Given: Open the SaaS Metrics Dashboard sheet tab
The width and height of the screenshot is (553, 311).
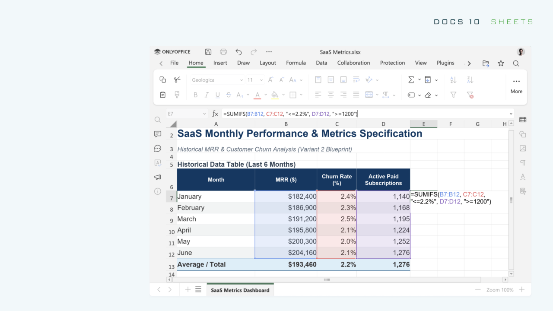Looking at the screenshot, I should point(240,290).
